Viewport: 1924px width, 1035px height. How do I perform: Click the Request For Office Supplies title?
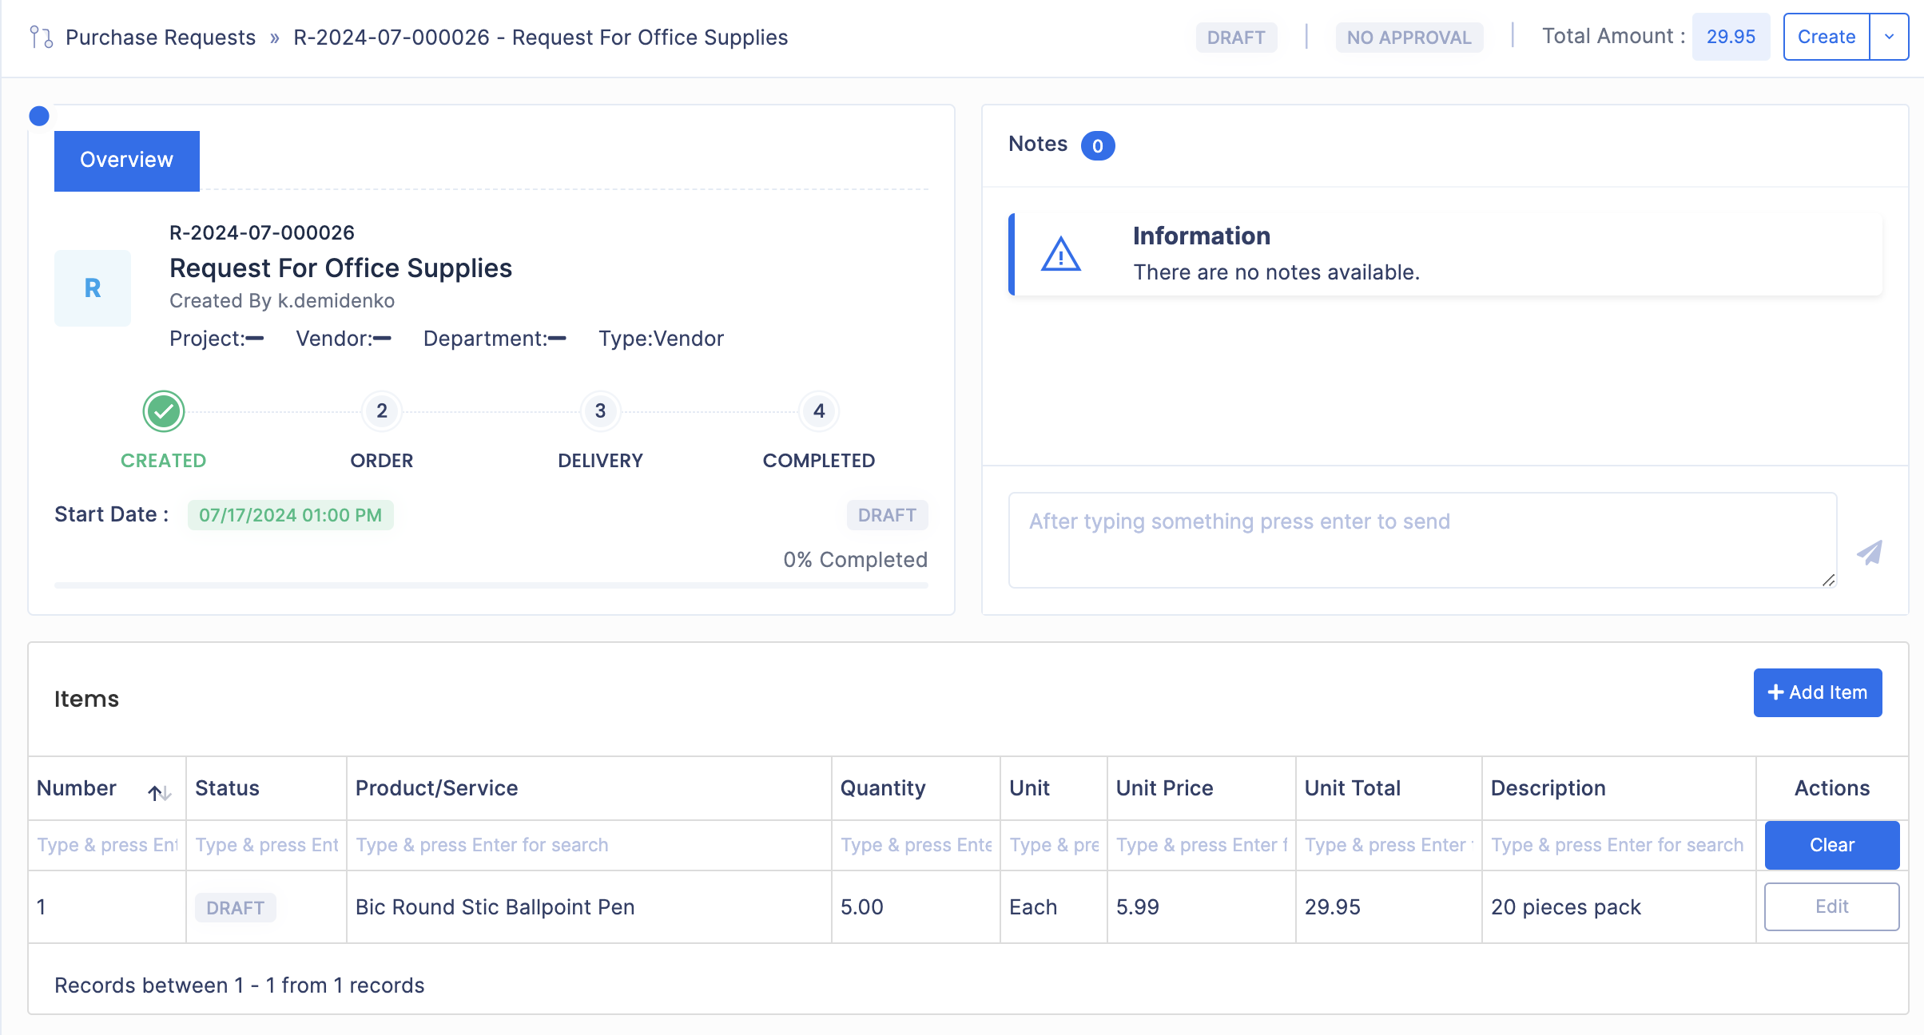pos(341,268)
